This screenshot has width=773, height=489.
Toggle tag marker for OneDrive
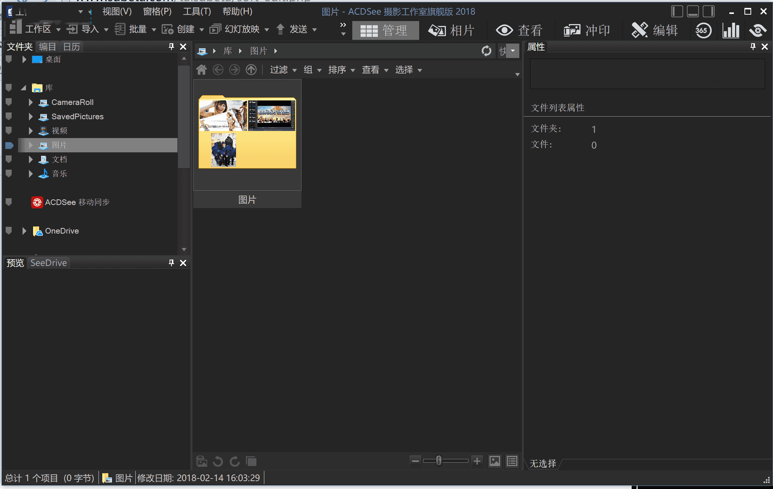9,231
